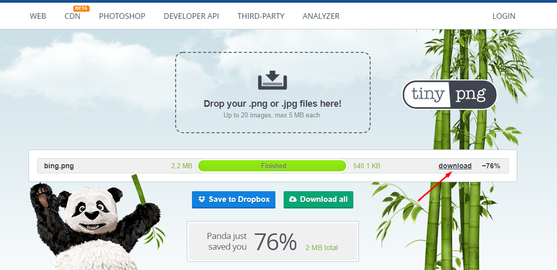The height and width of the screenshot is (270, 557).
Task: Click the bing.png file name
Action: click(59, 166)
